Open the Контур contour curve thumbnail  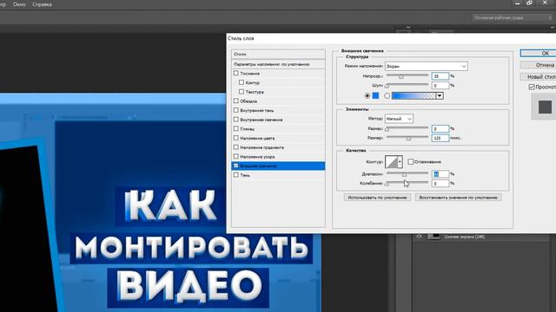[392, 162]
